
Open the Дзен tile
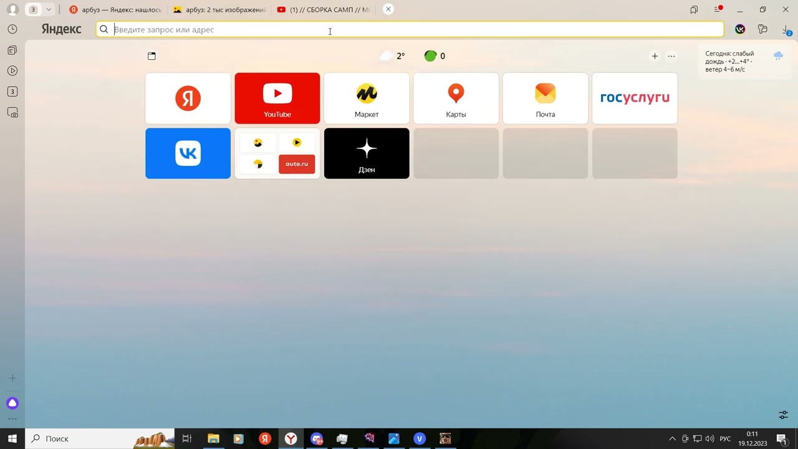tap(367, 153)
